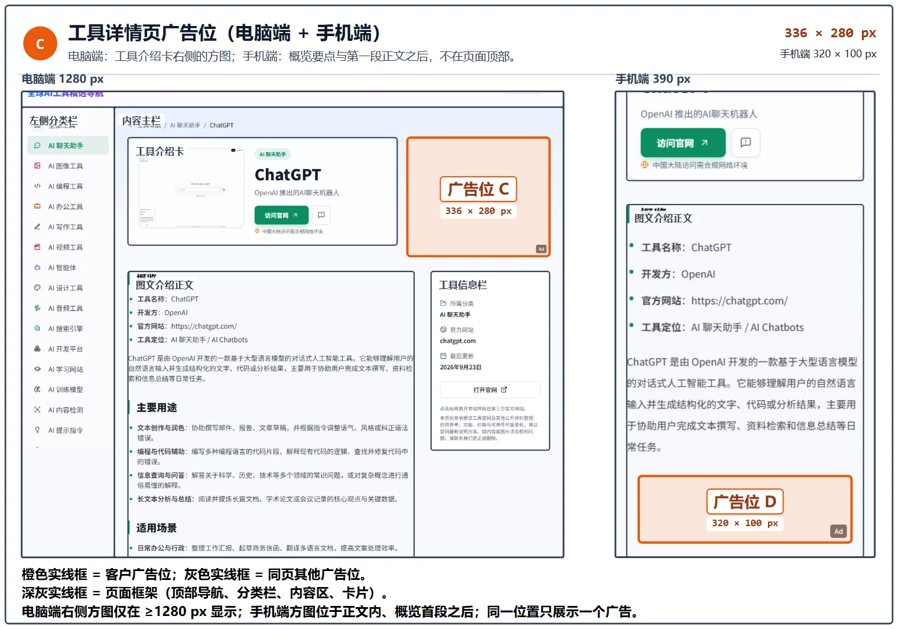Open the https://chatgpt.com/ link in desktop 图文介绍正文
Viewport: 898px width, 629px height.
pos(204,326)
